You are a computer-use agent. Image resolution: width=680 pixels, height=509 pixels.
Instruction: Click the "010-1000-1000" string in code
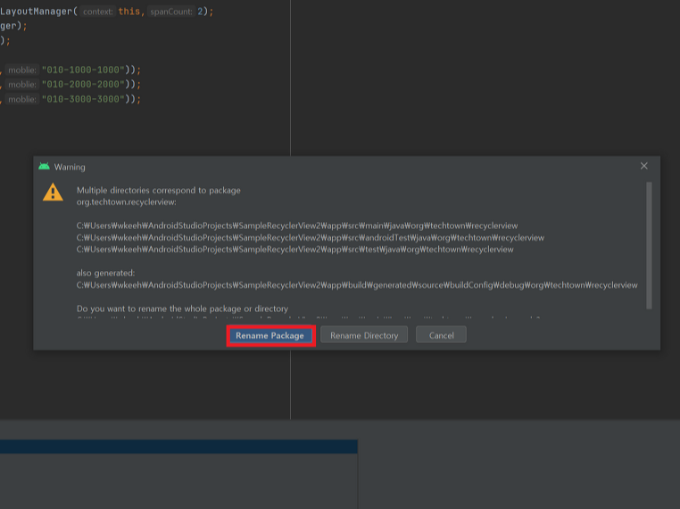click(x=83, y=70)
